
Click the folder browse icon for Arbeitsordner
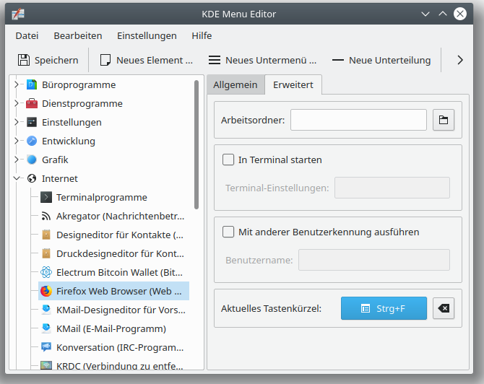(444, 120)
